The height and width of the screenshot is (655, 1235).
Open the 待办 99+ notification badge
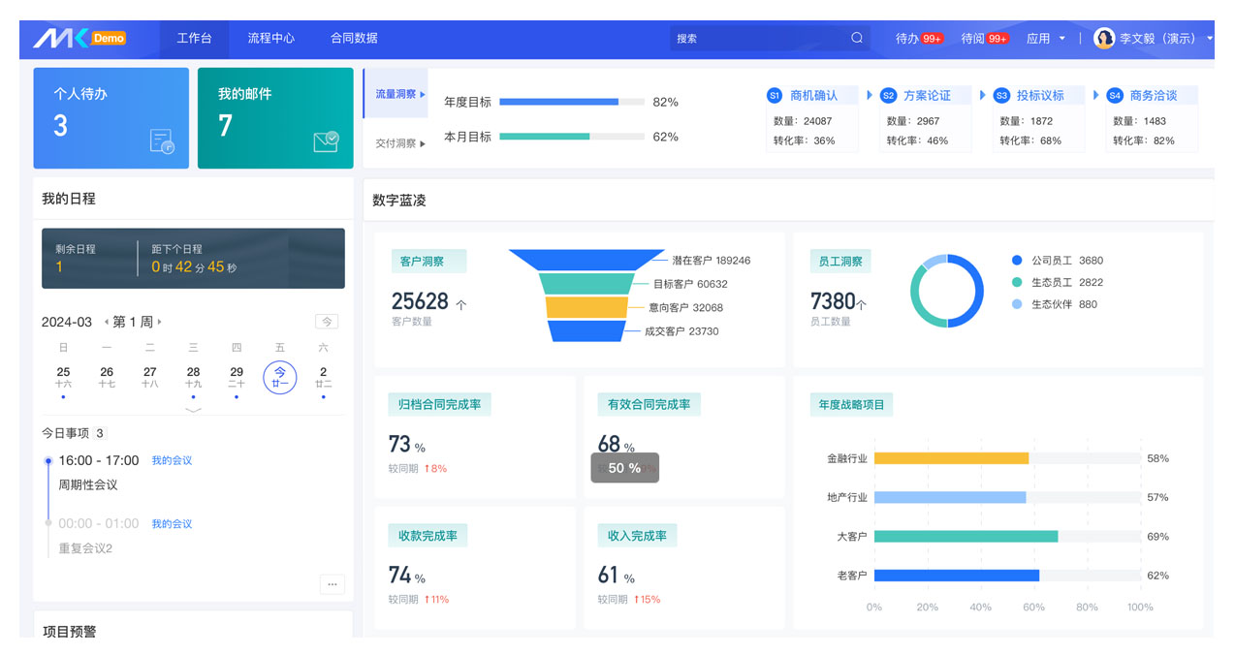932,39
